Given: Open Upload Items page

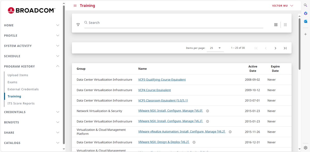Looking at the screenshot, I should click(18, 75).
